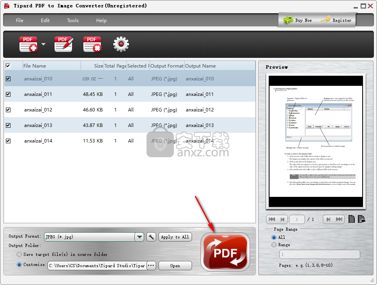Select file name anxaizai_012
The image size is (377, 285).
38,110
